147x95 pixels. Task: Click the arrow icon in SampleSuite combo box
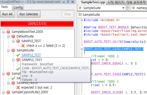[x=80, y=8]
